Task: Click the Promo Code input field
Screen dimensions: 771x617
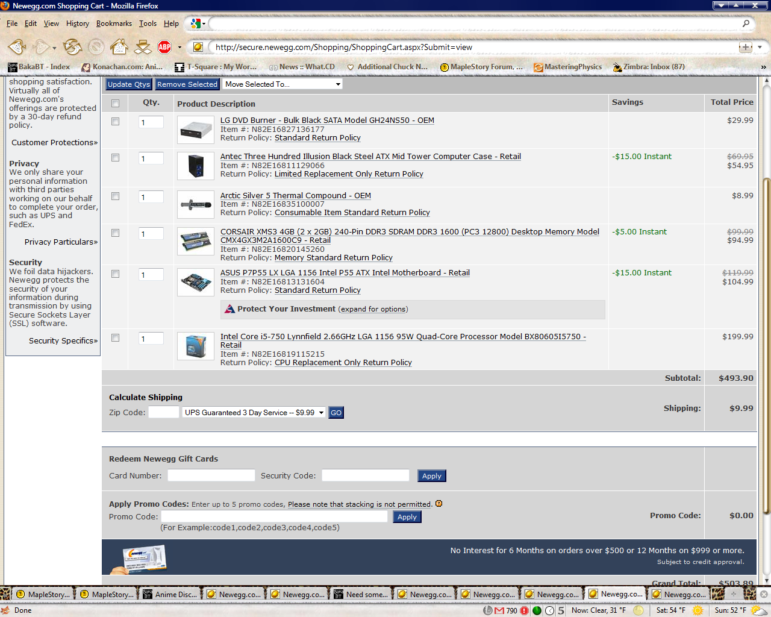Action: pyautogui.click(x=275, y=516)
